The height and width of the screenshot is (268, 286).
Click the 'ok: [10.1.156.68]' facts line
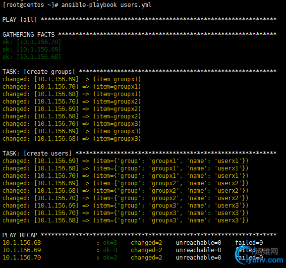(x=32, y=57)
